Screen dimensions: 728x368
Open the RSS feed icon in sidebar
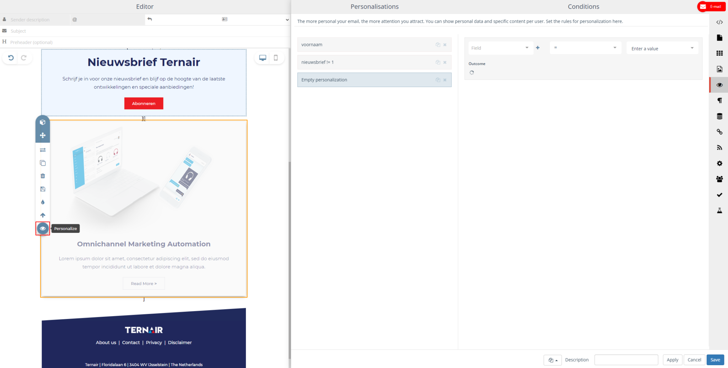click(719, 148)
